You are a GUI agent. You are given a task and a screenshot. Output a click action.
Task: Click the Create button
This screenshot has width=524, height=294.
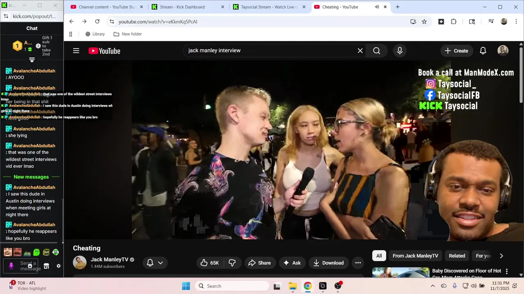coord(456,51)
